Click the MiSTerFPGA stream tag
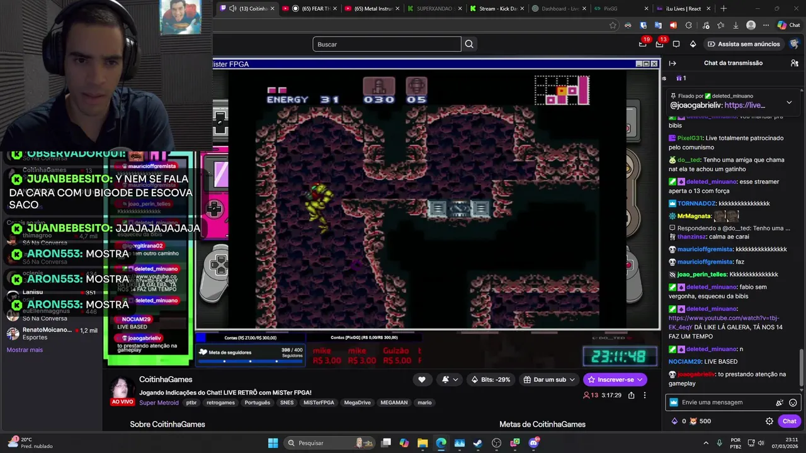806x453 pixels. point(319,403)
